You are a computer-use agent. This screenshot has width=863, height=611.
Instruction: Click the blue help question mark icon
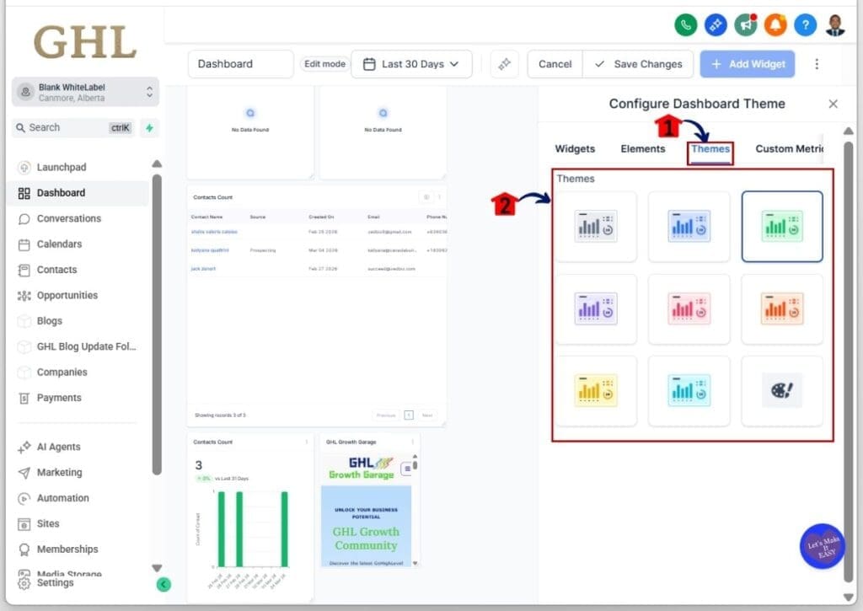tap(805, 25)
